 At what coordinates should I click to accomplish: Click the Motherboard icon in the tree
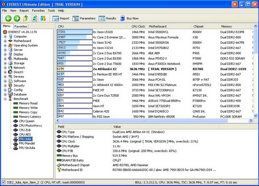coord(10,41)
